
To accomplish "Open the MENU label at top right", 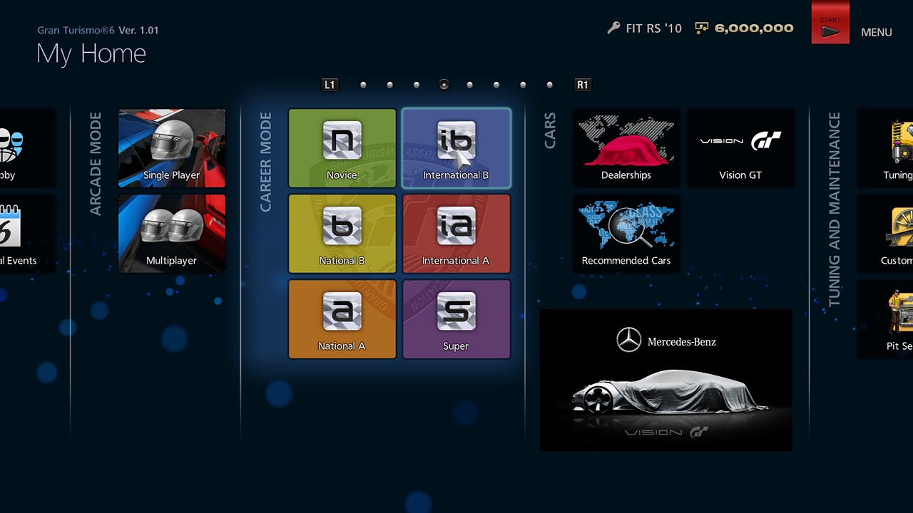I will click(x=876, y=32).
